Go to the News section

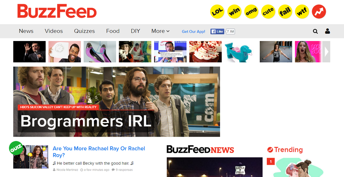[x=26, y=31]
